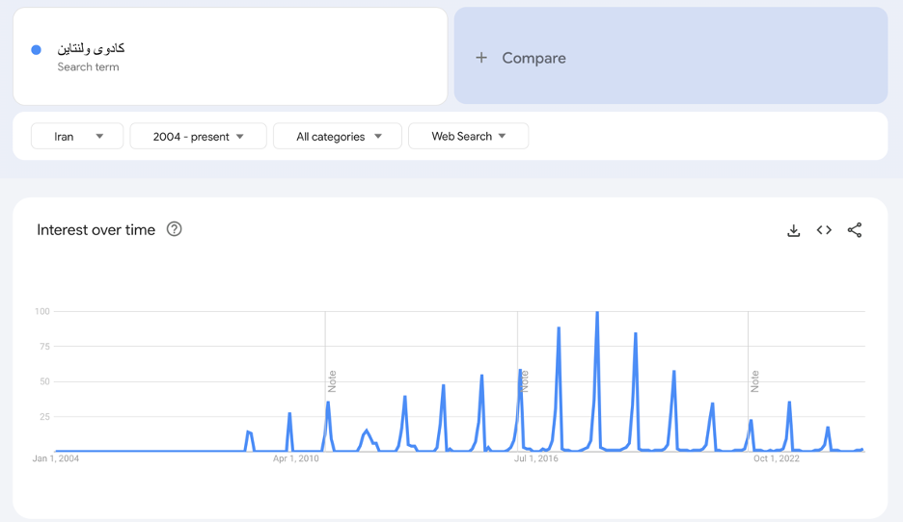Click the Oct 1, 2022 axis label
Viewport: 903px width, 522px height.
coord(777,458)
